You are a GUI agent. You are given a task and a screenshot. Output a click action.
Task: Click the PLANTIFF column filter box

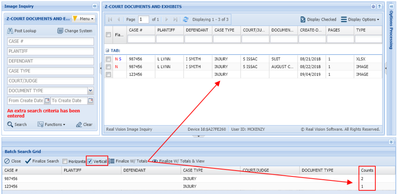click(169, 39)
